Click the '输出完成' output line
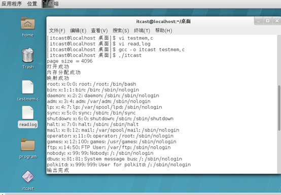 [x=58, y=170]
